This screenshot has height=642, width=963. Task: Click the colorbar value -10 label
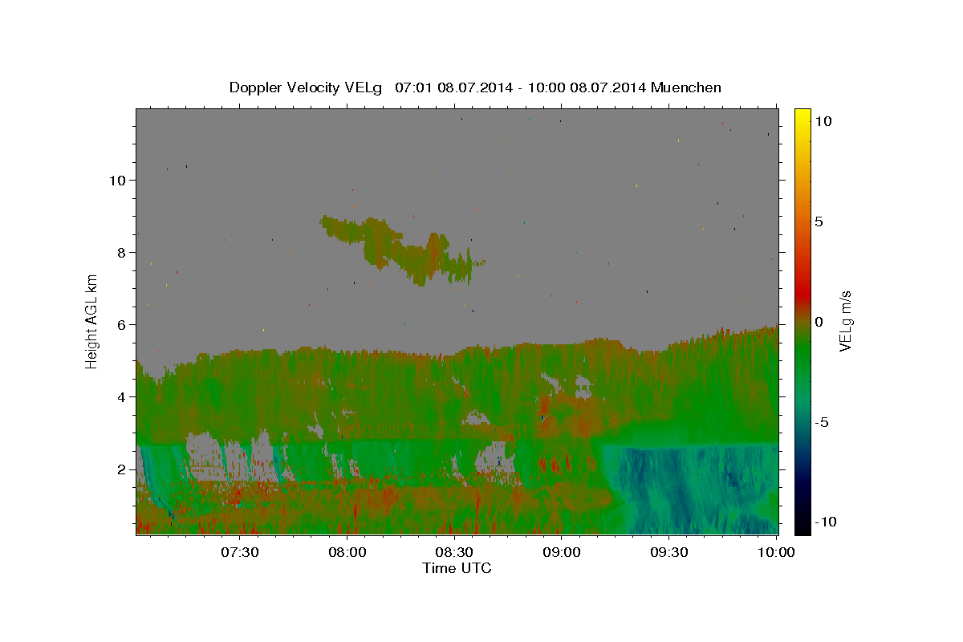(826, 522)
